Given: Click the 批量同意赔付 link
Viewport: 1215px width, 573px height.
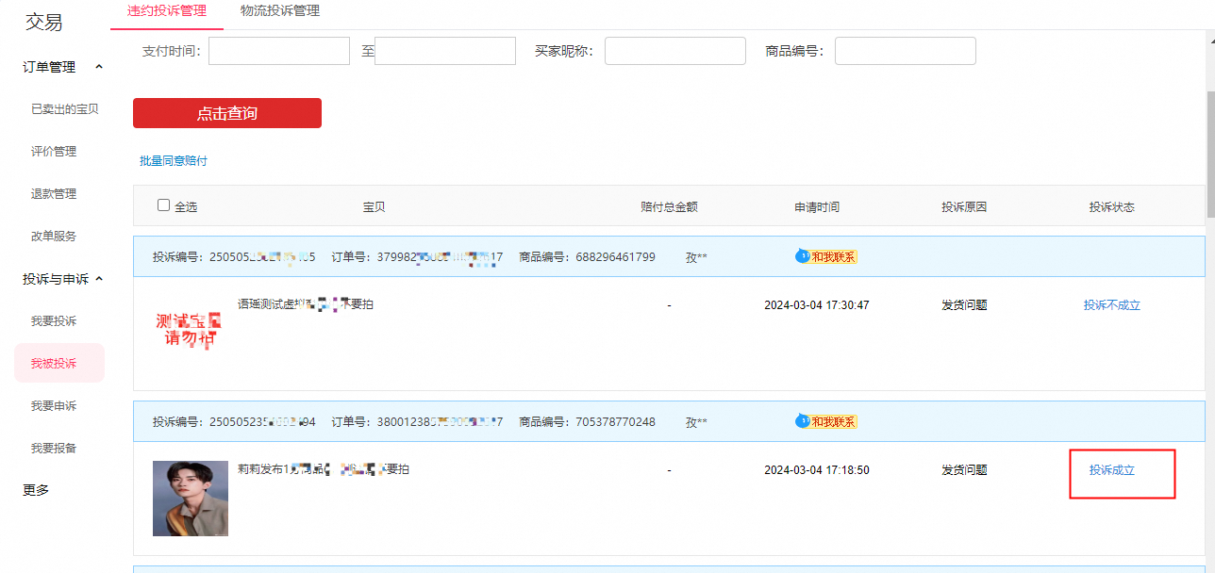Looking at the screenshot, I should pyautogui.click(x=174, y=161).
